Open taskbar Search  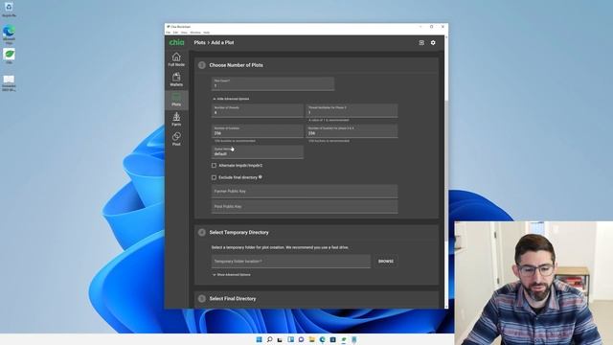[x=269, y=339]
